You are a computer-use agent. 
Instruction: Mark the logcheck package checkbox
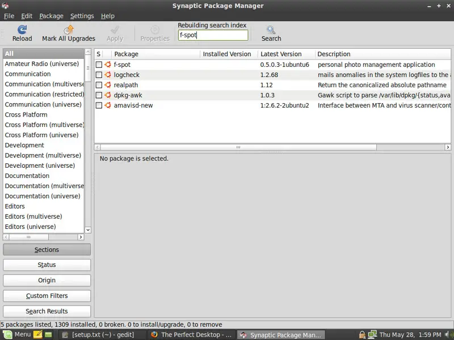(99, 75)
